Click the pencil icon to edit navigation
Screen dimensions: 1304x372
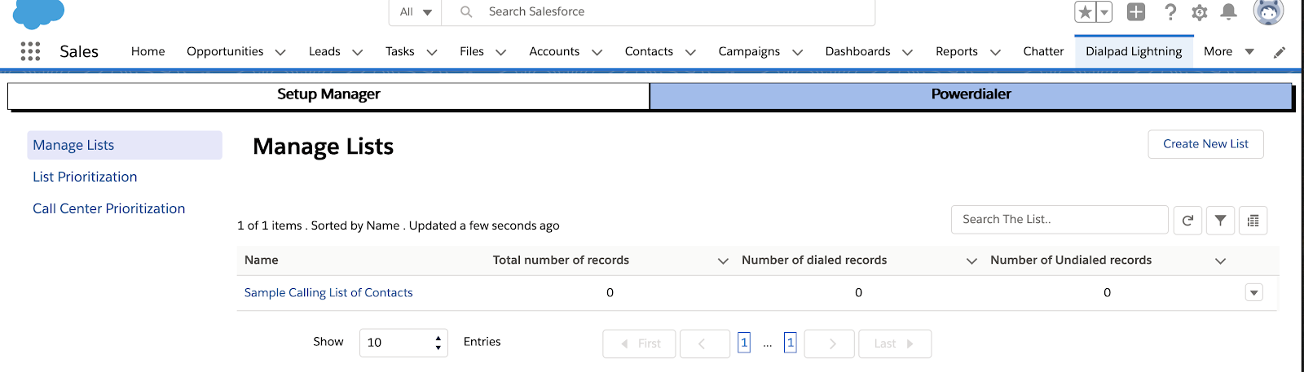1280,52
